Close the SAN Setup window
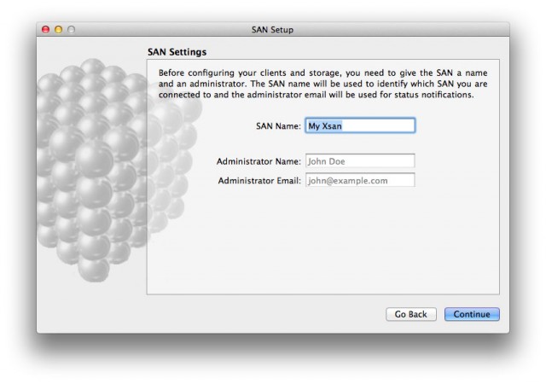This screenshot has height=384, width=546. tap(45, 30)
